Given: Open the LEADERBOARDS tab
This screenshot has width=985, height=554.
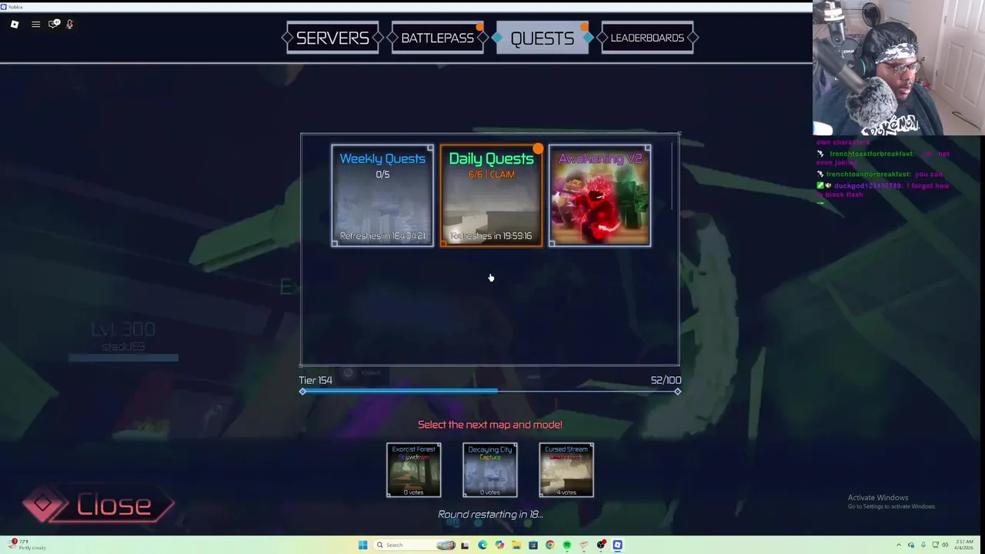Looking at the screenshot, I should coord(647,38).
